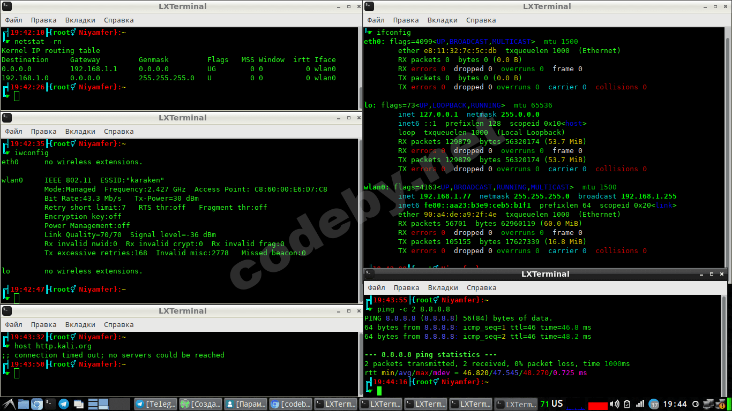
Task: Open the Kali application menu in the taskbar
Action: click(8, 404)
